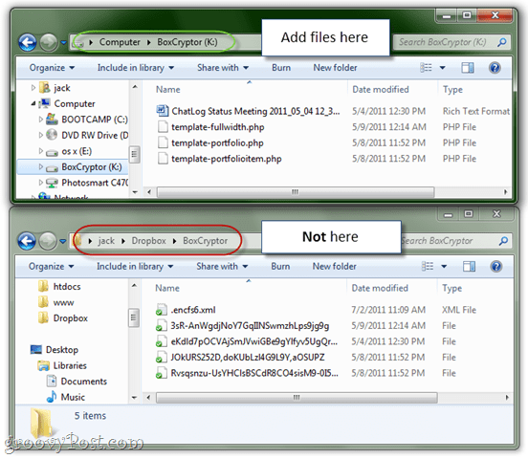Select 3sR-AnWgdjNoY7GqIINSwmzhLps9jg9g file icon
This screenshot has width=528, height=459.
(x=162, y=326)
